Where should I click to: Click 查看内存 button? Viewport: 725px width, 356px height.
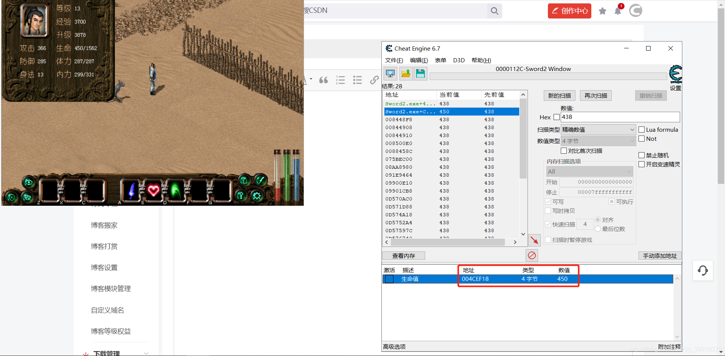[404, 256]
